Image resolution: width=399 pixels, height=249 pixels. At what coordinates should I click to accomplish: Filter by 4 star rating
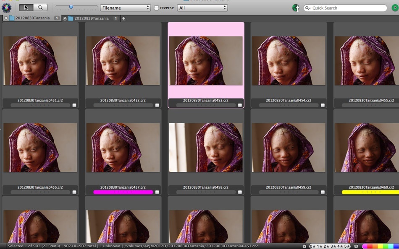(339, 246)
